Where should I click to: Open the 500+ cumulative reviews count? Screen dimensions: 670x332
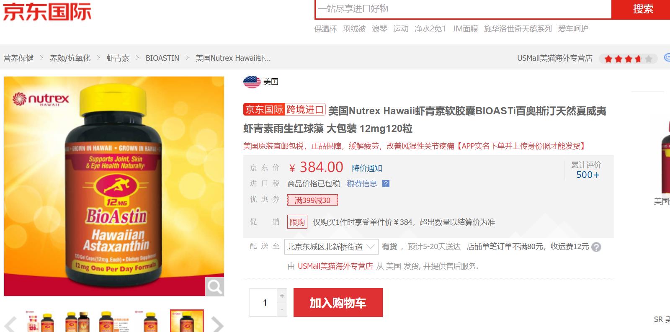pos(588,175)
